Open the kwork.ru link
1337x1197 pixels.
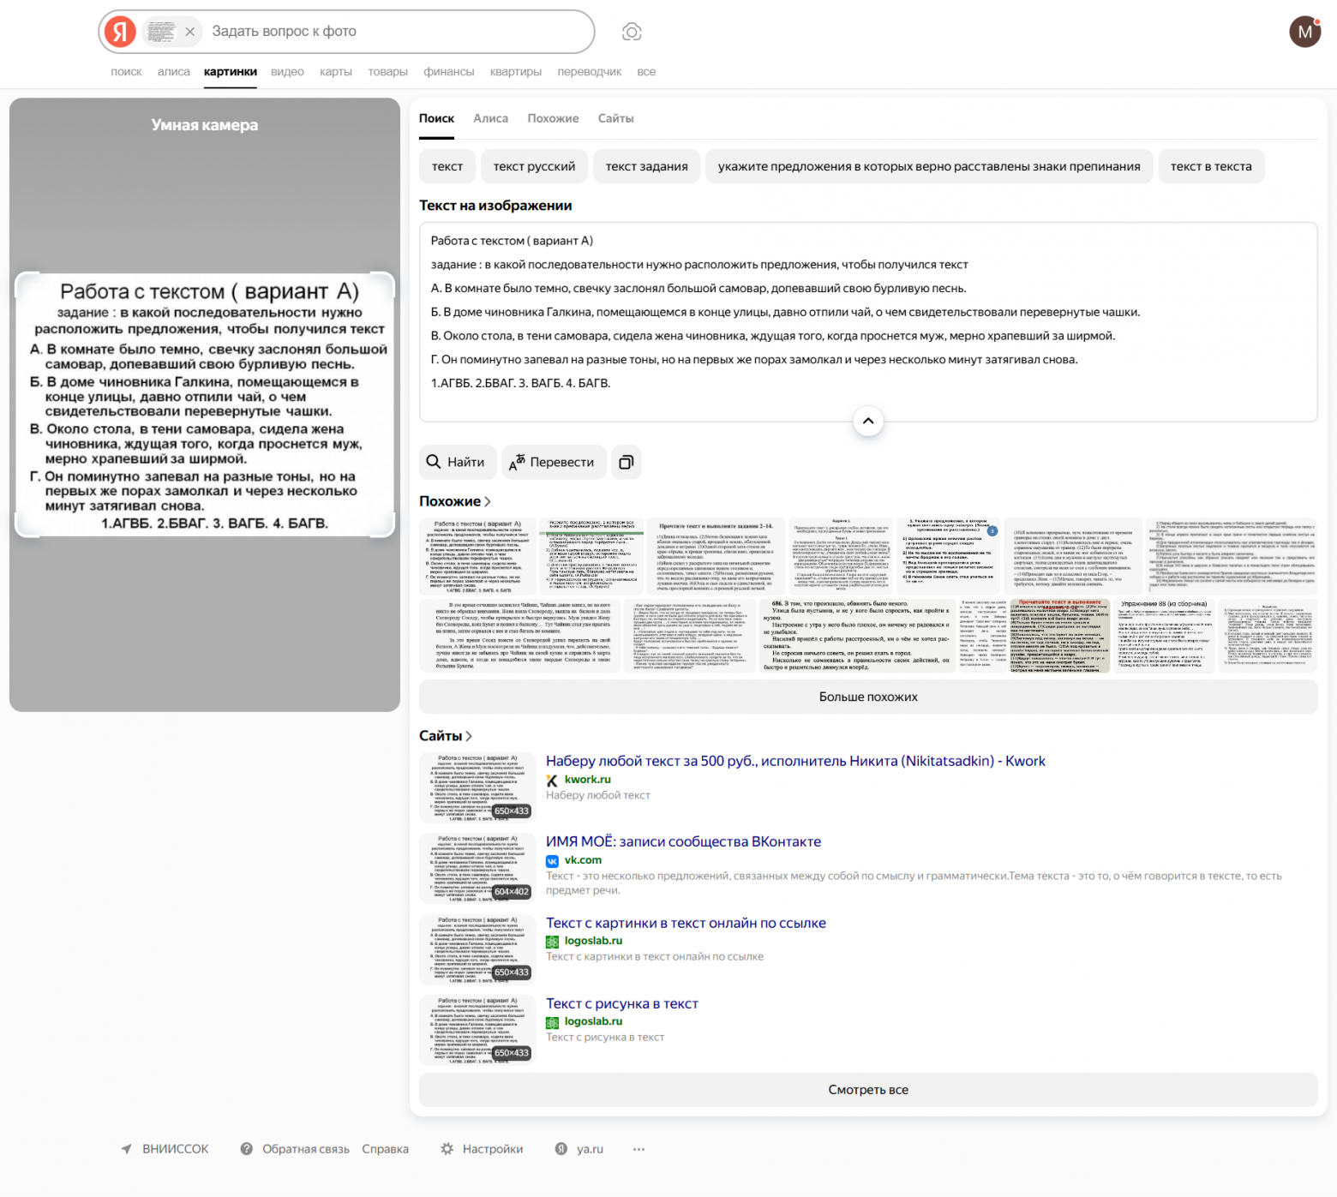pos(587,780)
